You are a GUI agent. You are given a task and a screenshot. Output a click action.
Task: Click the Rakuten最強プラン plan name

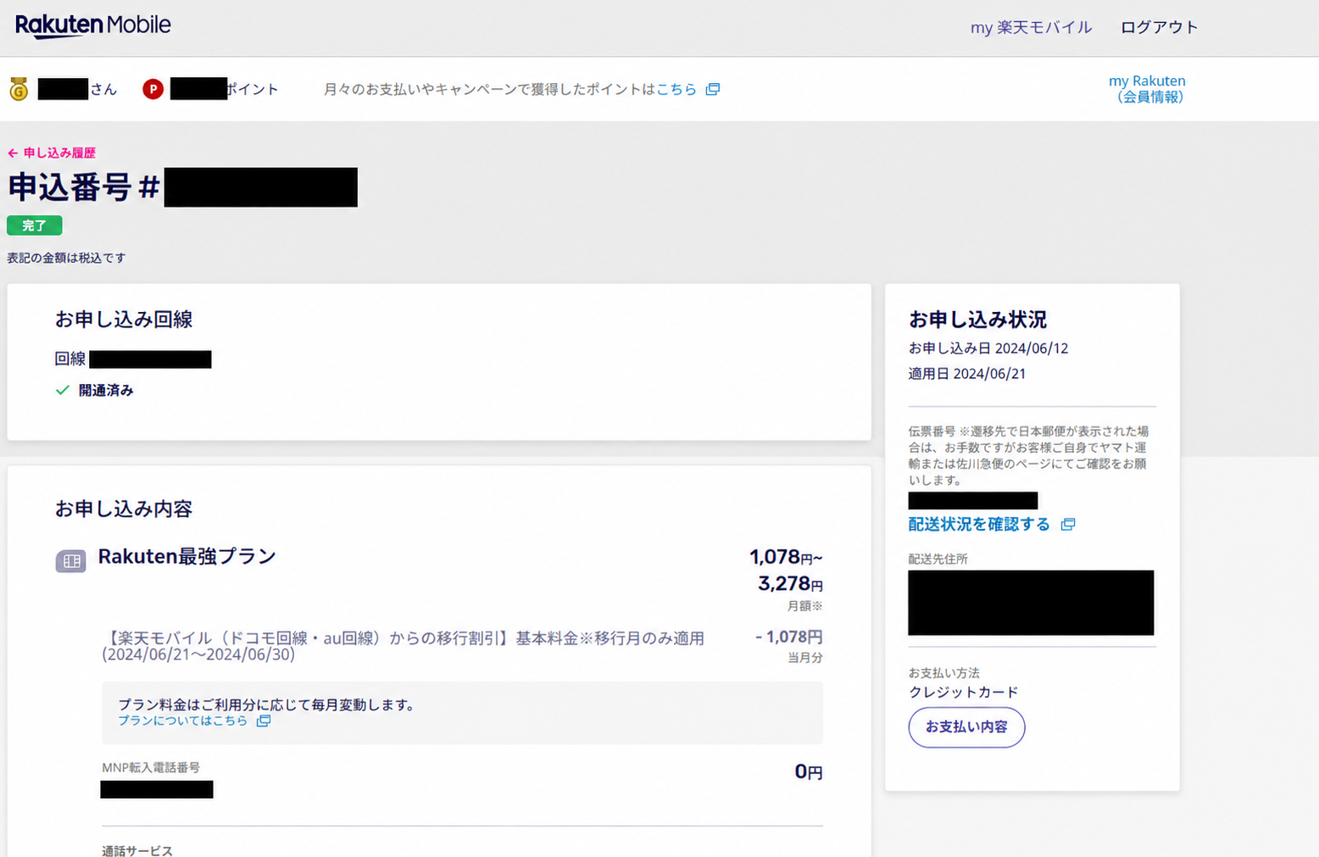[187, 556]
